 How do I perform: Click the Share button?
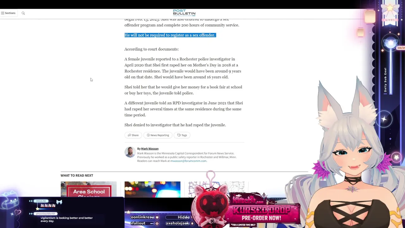click(133, 135)
